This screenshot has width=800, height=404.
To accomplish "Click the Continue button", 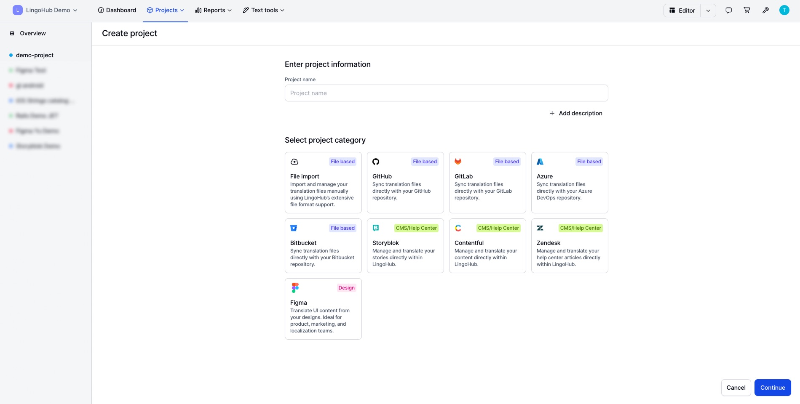I will (x=772, y=388).
